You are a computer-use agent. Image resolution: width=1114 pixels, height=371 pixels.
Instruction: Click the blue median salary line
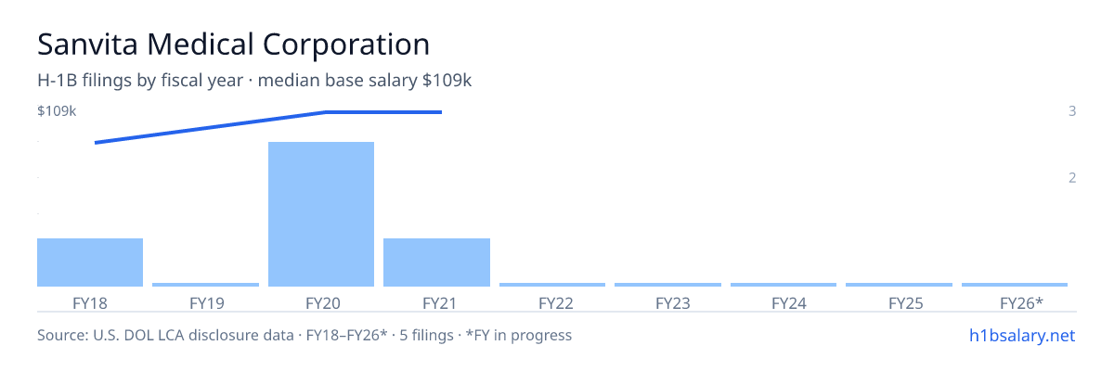268,127
